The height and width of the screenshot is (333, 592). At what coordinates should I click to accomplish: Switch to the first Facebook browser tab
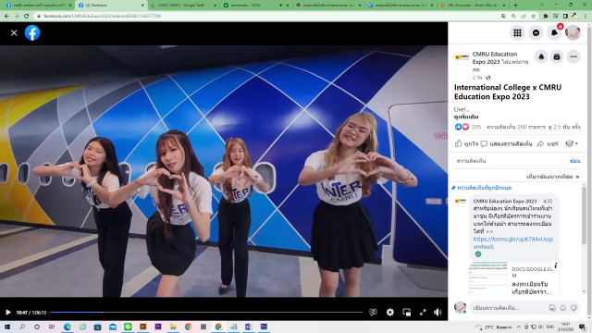(x=38, y=6)
